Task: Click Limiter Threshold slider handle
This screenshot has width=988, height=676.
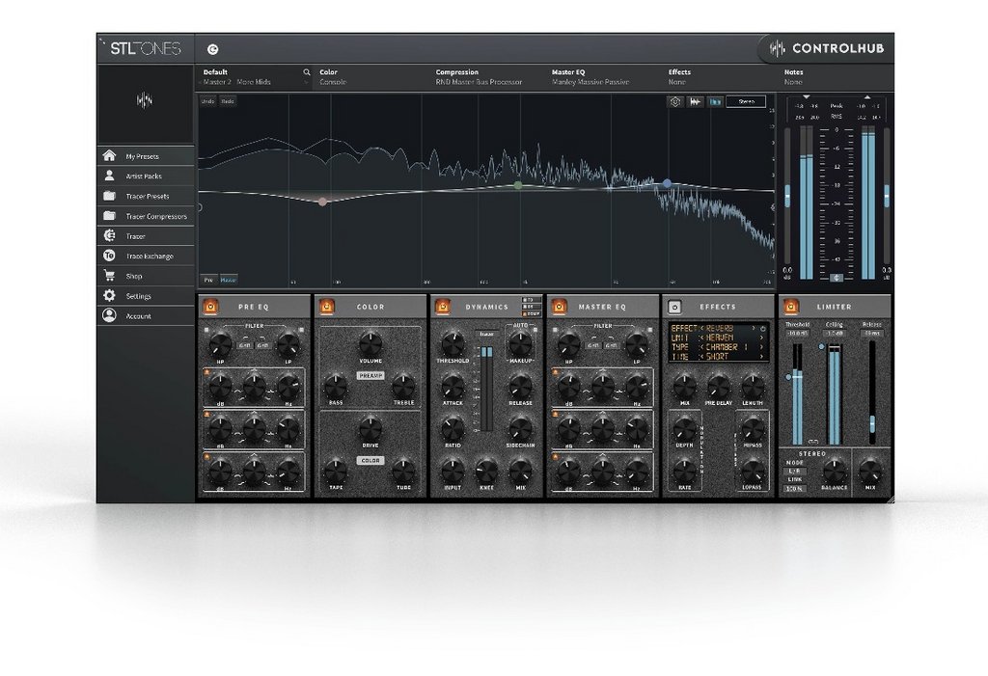Action: (788, 377)
